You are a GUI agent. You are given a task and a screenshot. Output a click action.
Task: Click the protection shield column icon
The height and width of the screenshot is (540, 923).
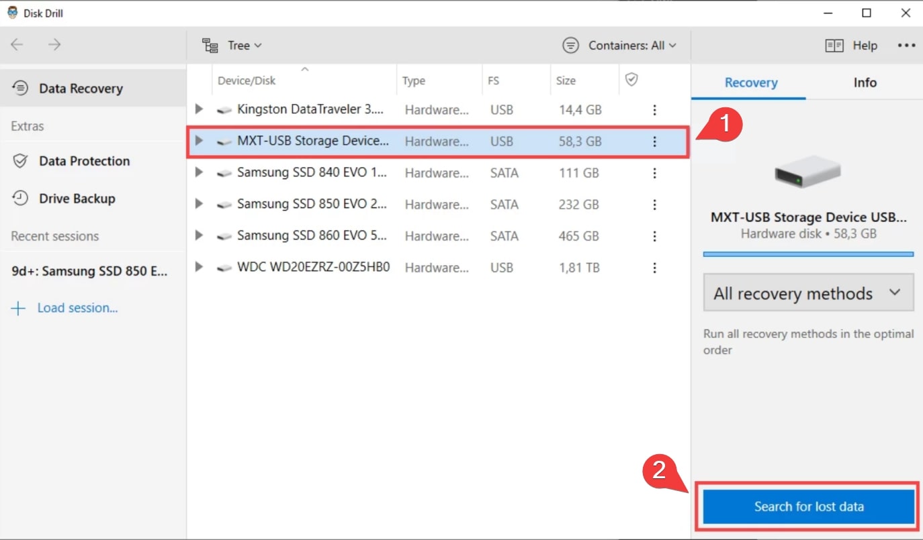(631, 80)
